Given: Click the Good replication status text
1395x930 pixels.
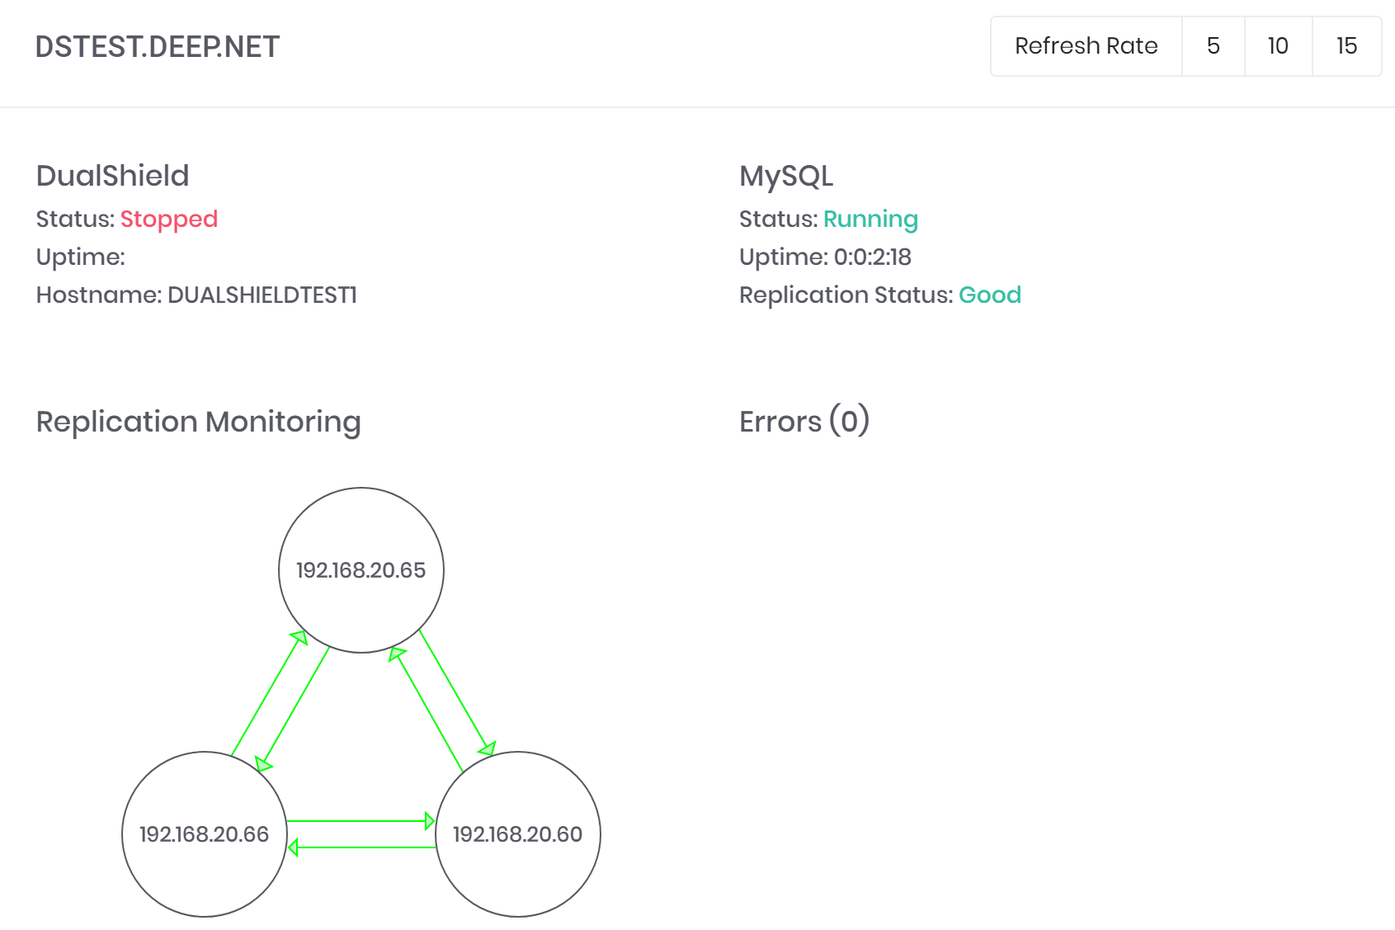Looking at the screenshot, I should pyautogui.click(x=989, y=295).
